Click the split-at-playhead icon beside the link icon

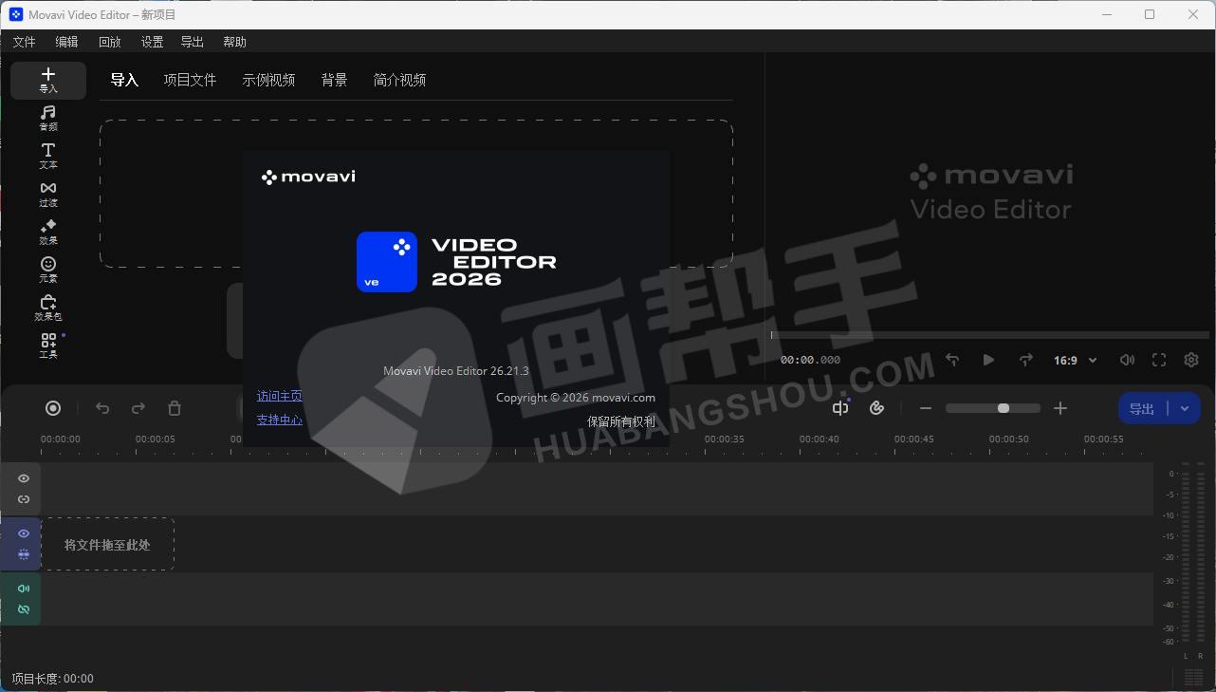tap(840, 408)
